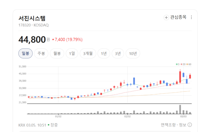The image size is (204, 132).
Task: Click the ticker code 178320 · KOSDAQ
Action: pos(33,25)
